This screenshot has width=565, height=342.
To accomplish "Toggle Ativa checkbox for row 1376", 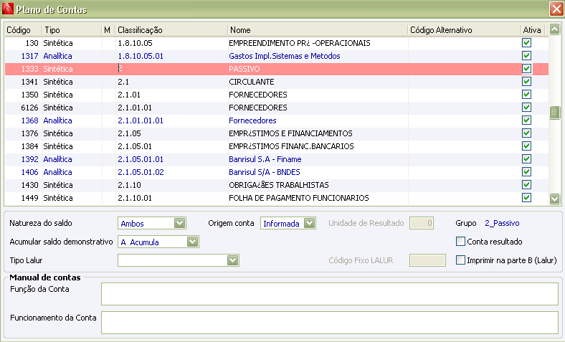I will pyautogui.click(x=526, y=133).
